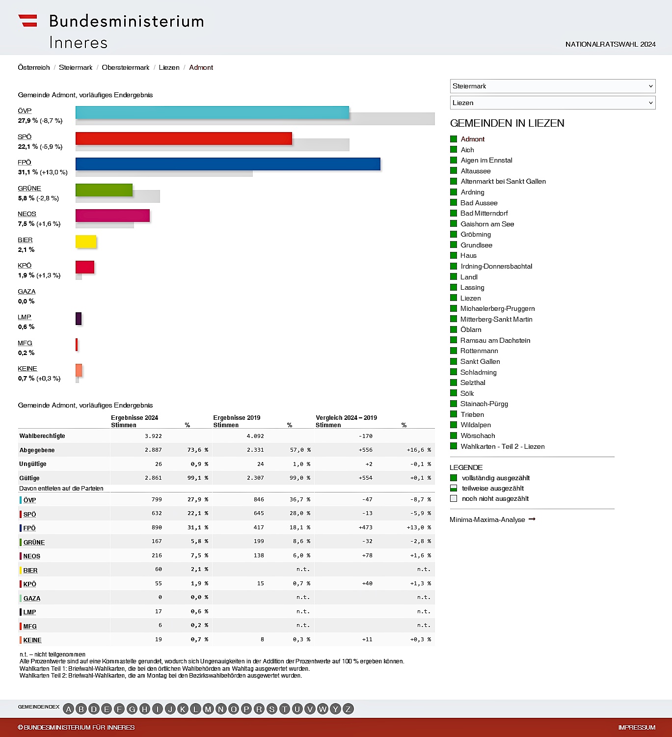The height and width of the screenshot is (737, 672).
Task: Click the green status box beside Admont
Action: 454,139
